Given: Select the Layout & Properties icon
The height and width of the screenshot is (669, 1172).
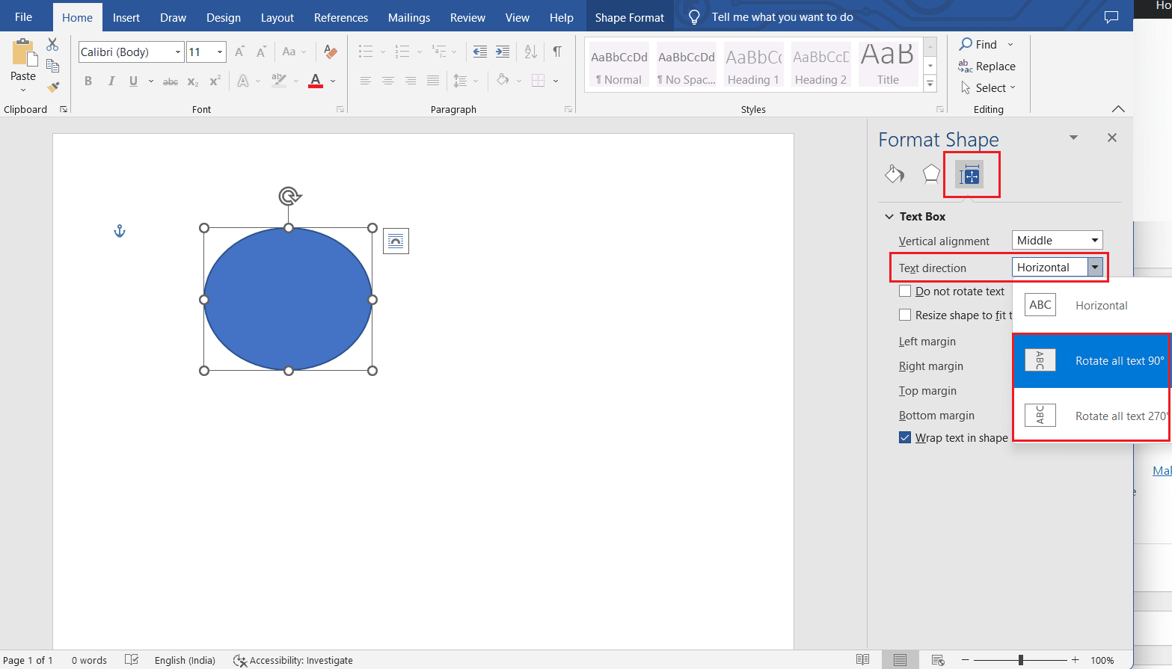Looking at the screenshot, I should click(970, 176).
